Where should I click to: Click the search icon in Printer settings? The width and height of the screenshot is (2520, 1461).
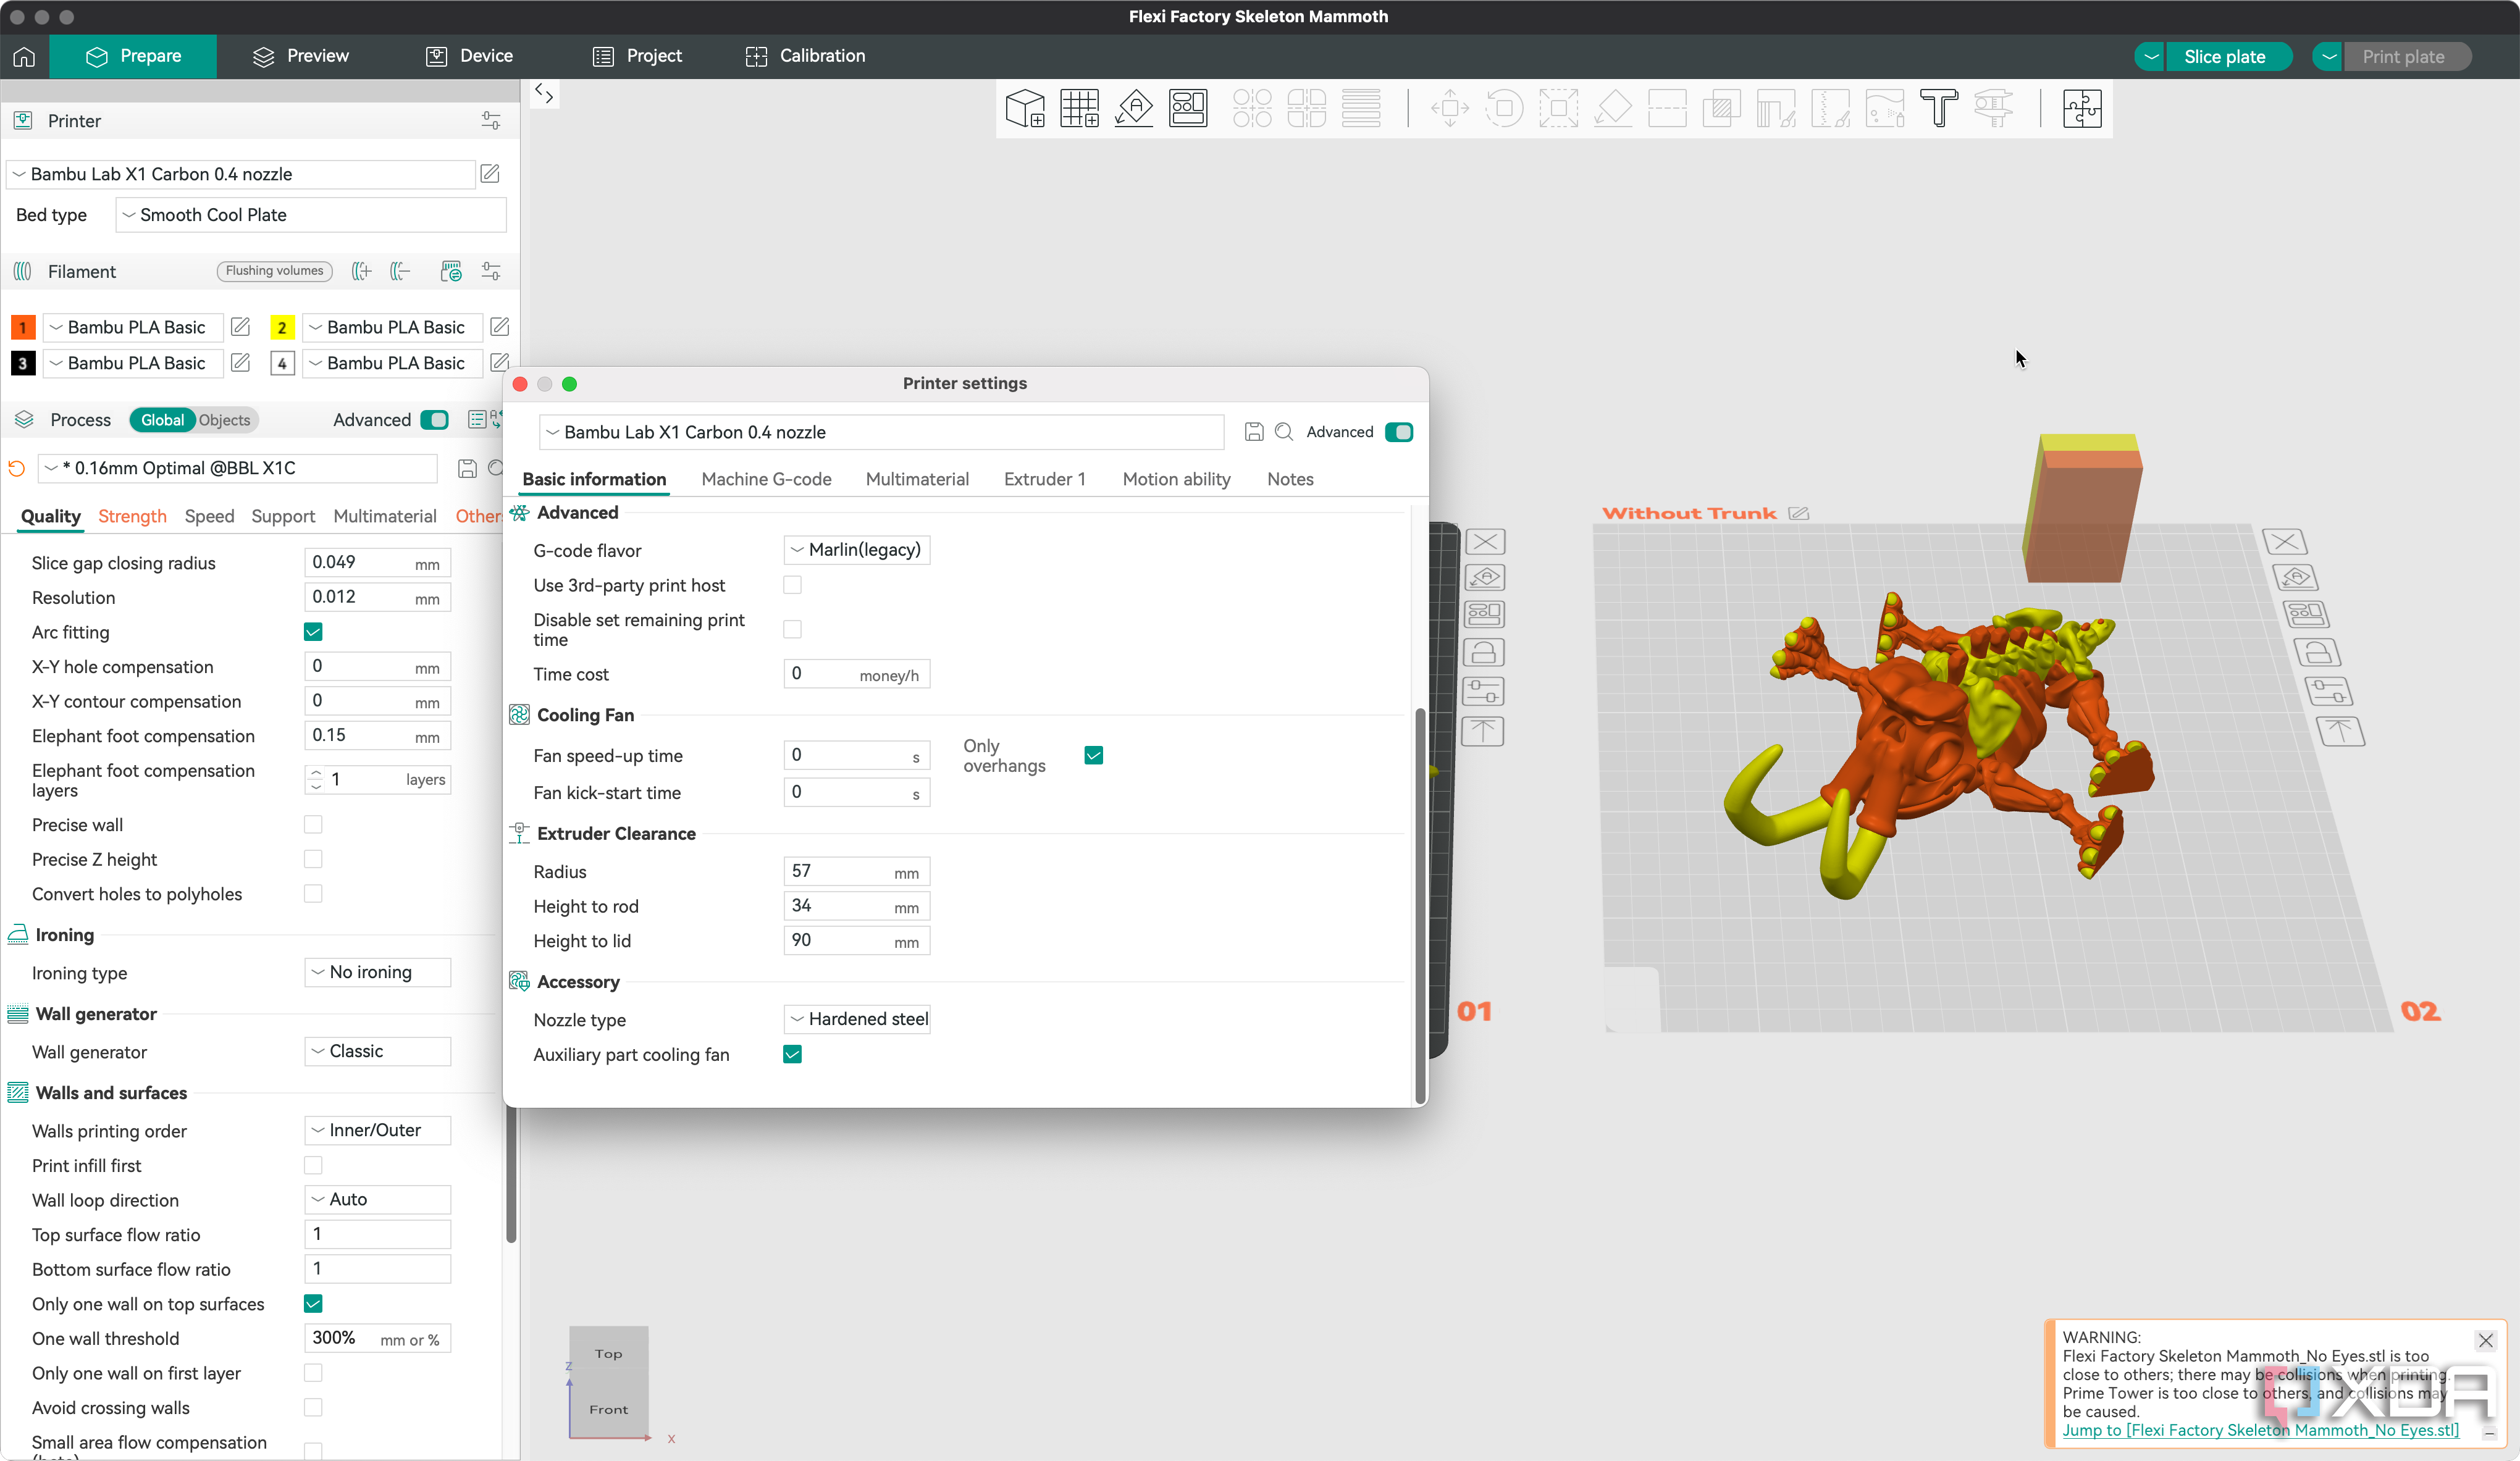click(x=1285, y=432)
